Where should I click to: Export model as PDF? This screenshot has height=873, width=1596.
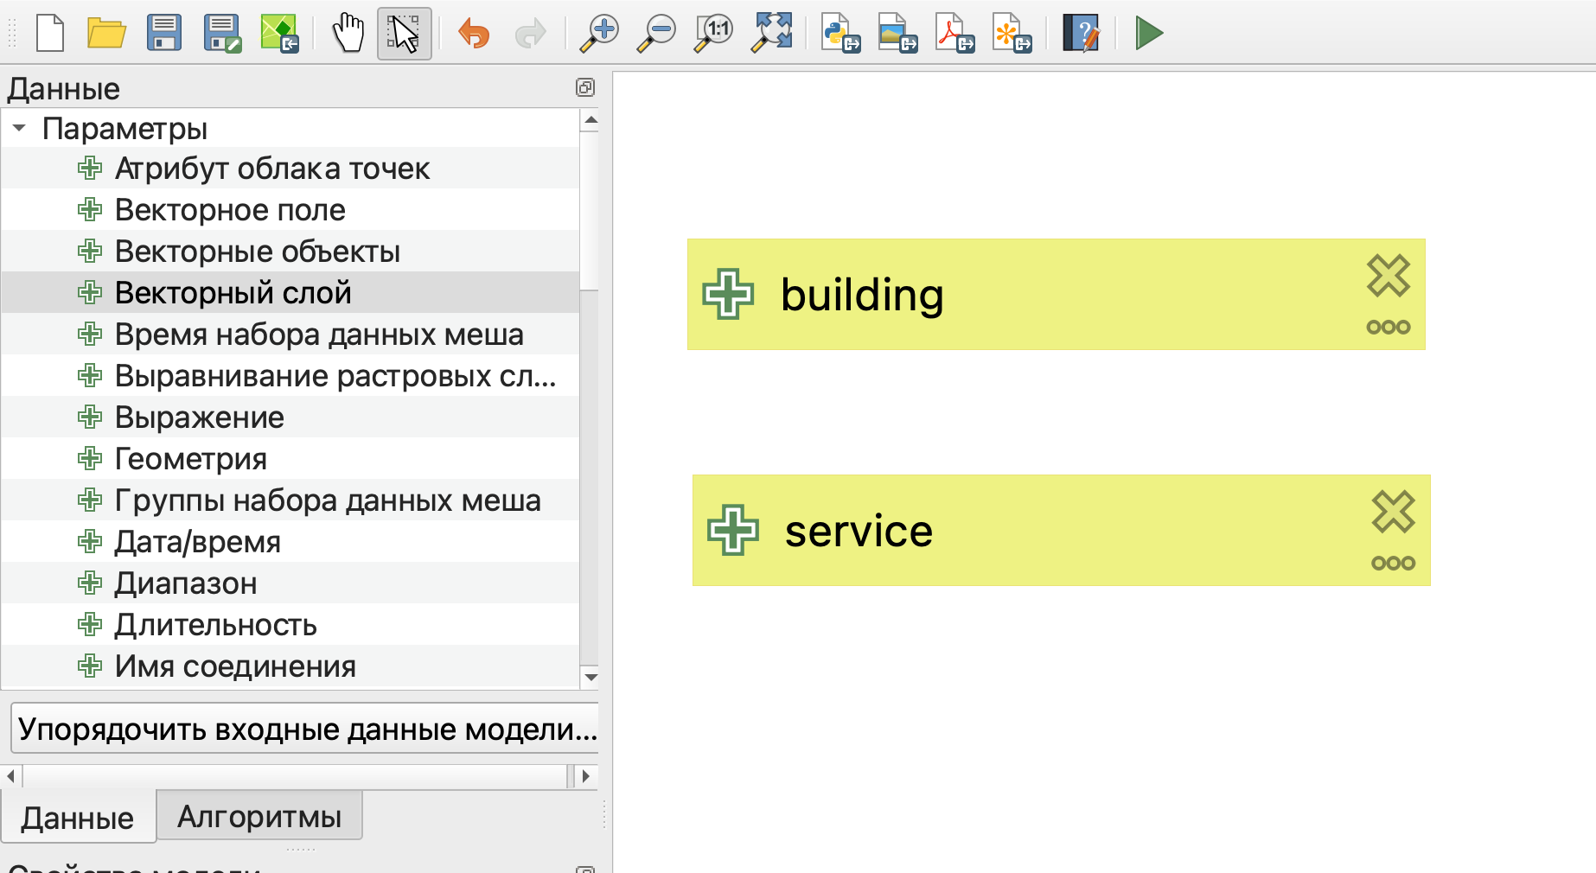point(954,34)
